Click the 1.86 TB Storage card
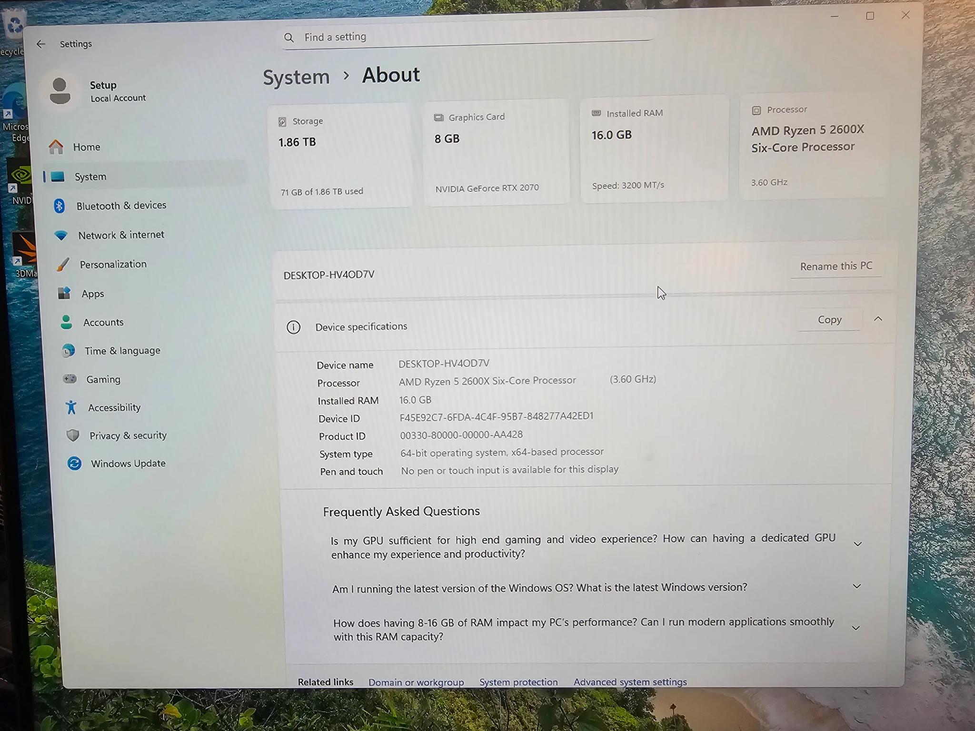Viewport: 975px width, 731px height. [341, 156]
